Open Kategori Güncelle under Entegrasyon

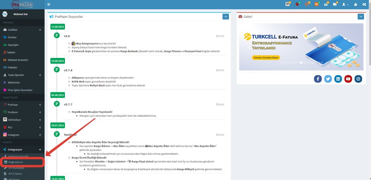point(22,156)
